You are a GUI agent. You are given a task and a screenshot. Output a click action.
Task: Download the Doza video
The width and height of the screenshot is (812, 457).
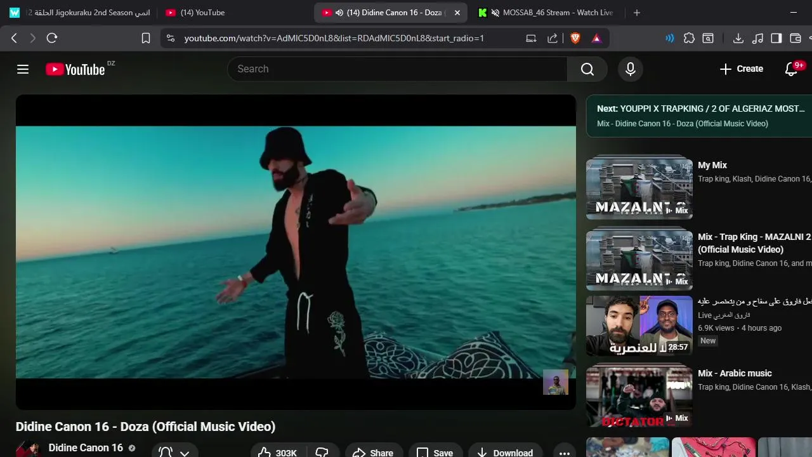pyautogui.click(x=506, y=452)
